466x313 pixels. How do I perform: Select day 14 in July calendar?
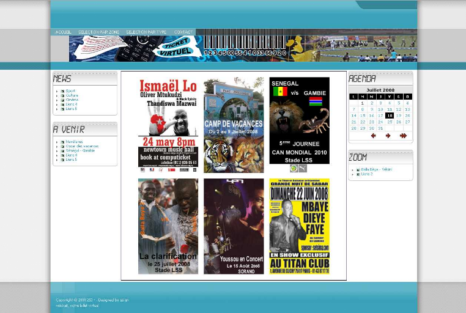[353, 116]
